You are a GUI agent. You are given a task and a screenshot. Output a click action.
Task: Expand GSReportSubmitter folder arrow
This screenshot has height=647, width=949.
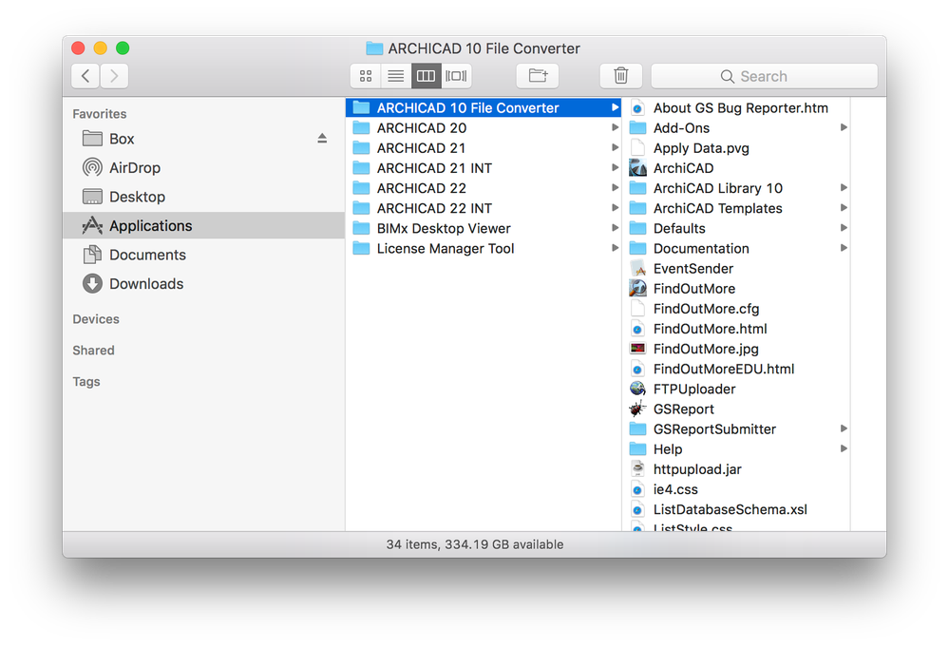[x=844, y=428]
